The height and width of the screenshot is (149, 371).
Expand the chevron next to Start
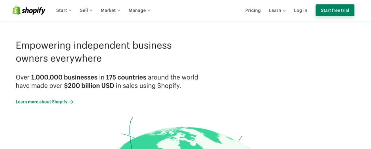pyautogui.click(x=70, y=10)
